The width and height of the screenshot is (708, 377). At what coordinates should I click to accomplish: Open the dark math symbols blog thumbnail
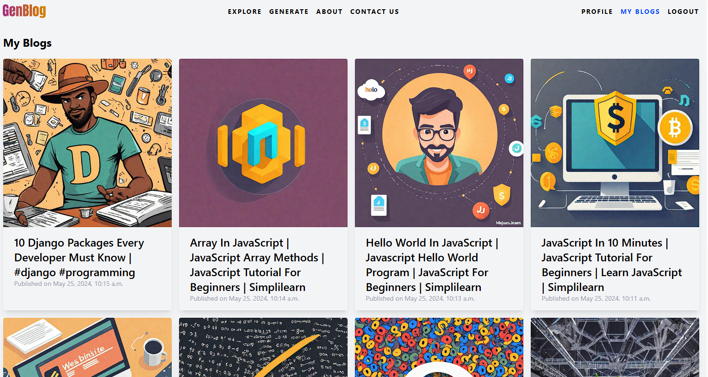[x=263, y=347]
